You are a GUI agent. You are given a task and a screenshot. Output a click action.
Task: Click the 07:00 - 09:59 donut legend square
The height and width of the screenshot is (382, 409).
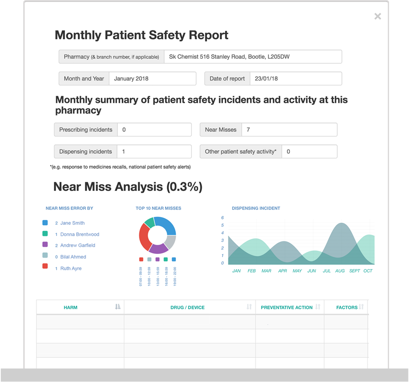pyautogui.click(x=141, y=259)
